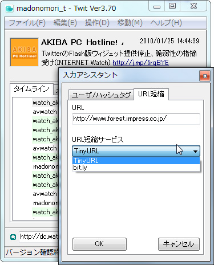Image resolution: width=214 pixels, height=265 pixels.
Task: Open the ヘルプ(H) menu
Action: click(x=166, y=23)
